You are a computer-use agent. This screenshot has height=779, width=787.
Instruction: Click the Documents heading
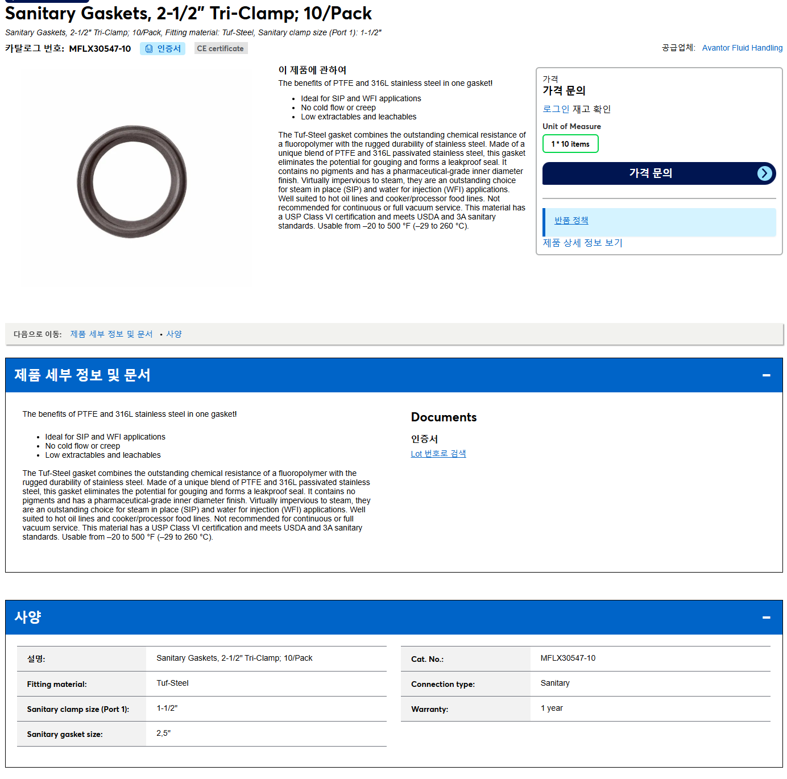pos(444,417)
